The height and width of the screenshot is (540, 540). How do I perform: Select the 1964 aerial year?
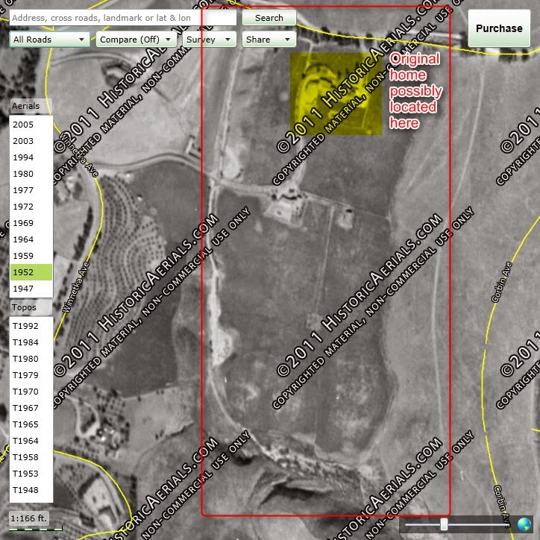click(x=31, y=239)
